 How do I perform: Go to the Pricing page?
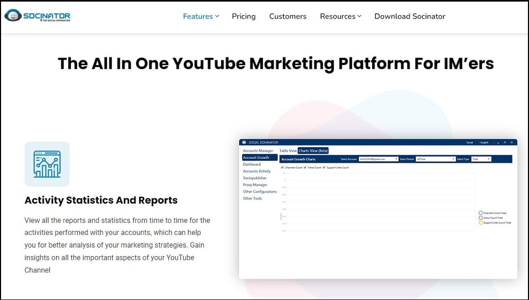[x=243, y=16]
